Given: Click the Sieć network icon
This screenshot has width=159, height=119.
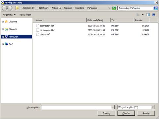Looking at the screenshot, I should [x=6, y=44].
